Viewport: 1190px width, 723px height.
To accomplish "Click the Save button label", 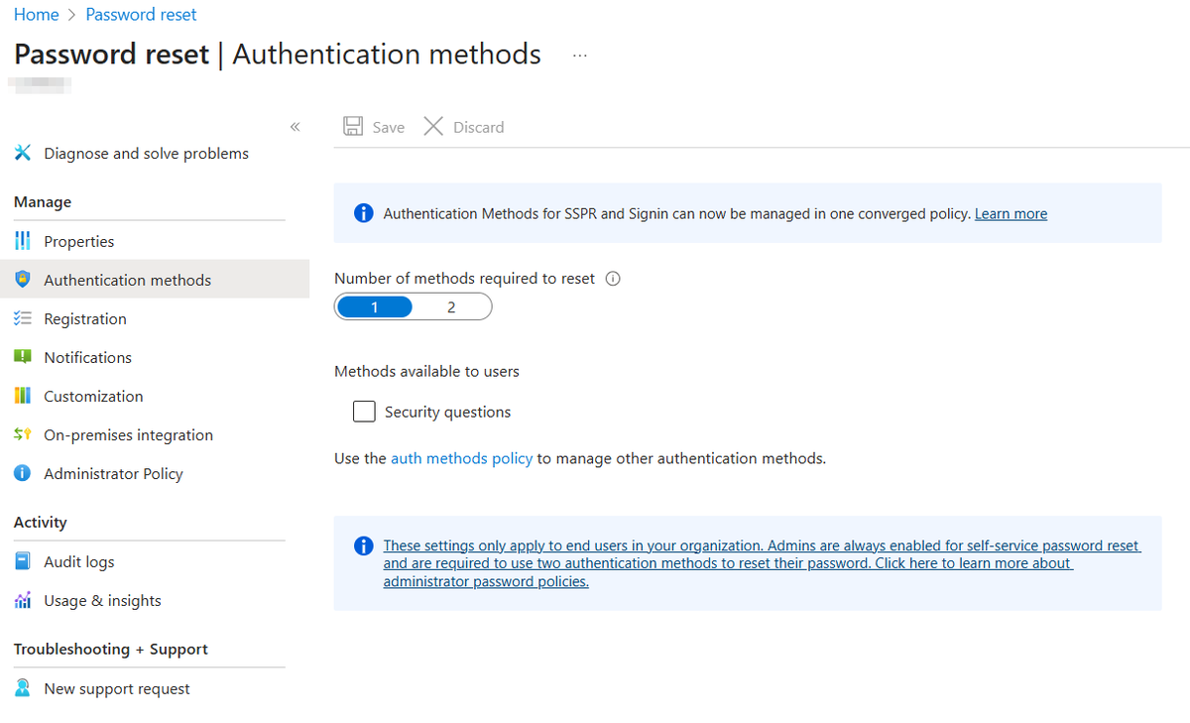I will point(389,127).
